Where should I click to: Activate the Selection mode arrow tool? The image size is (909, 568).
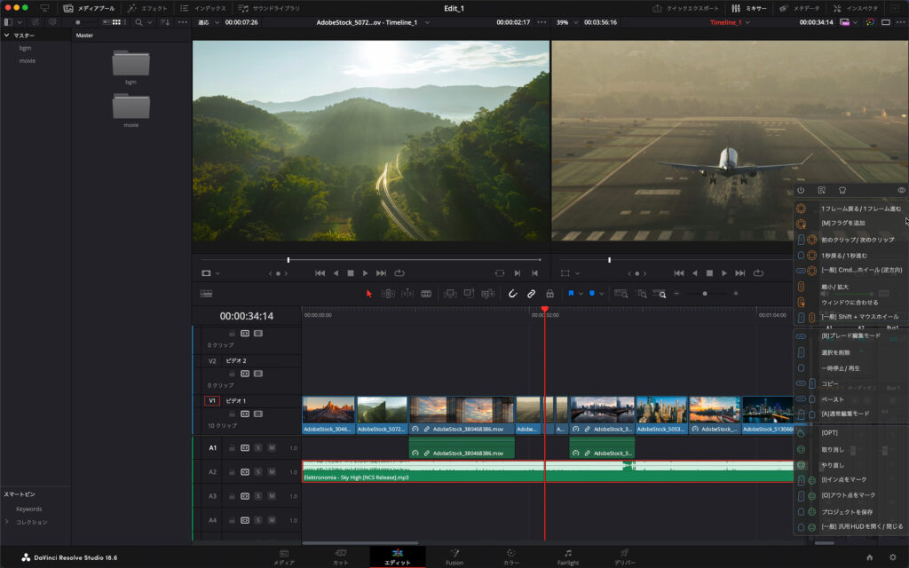pos(368,294)
